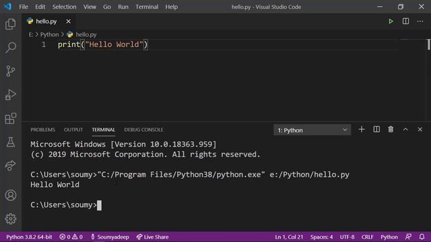Open notifications bell in status bar
Screen dimensions: 431x242
point(422,237)
